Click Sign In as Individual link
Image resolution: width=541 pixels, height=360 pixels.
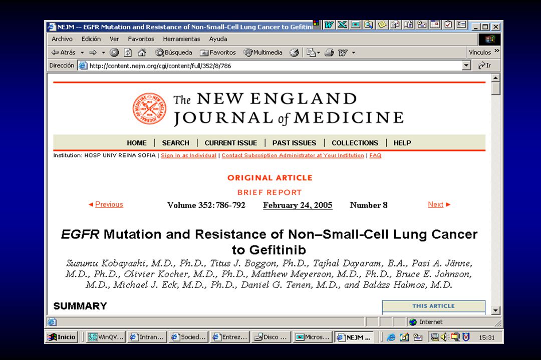coord(188,155)
